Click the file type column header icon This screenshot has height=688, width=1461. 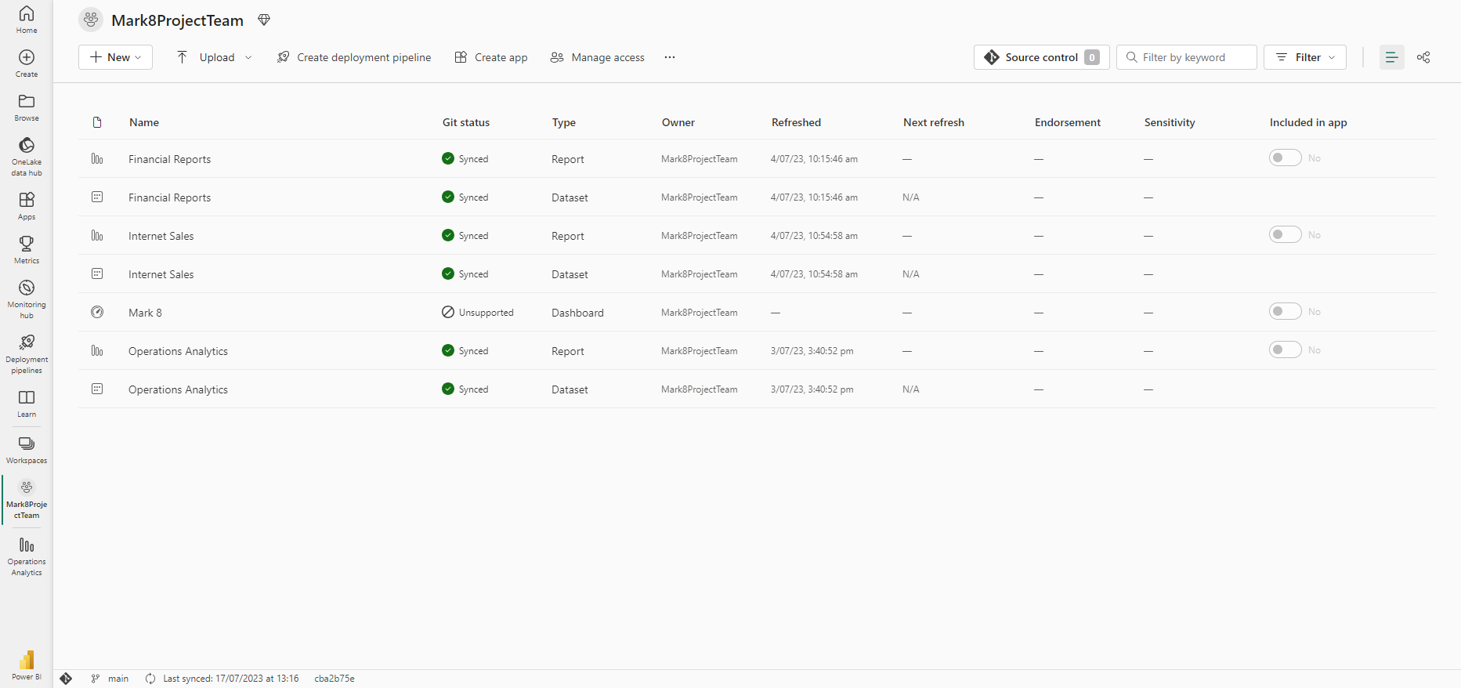coord(97,122)
